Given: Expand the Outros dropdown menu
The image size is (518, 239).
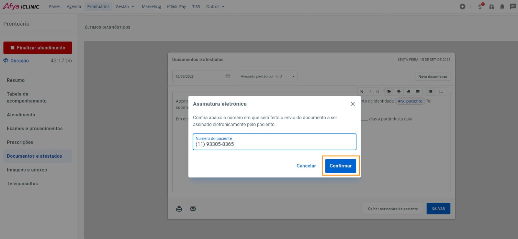Looking at the screenshot, I should coord(215,6).
